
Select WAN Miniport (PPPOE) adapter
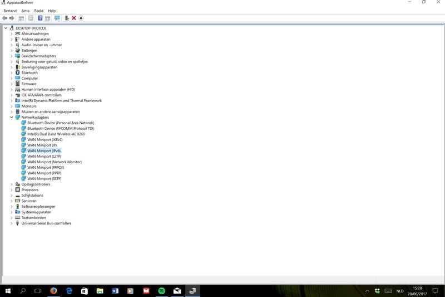[46, 168]
